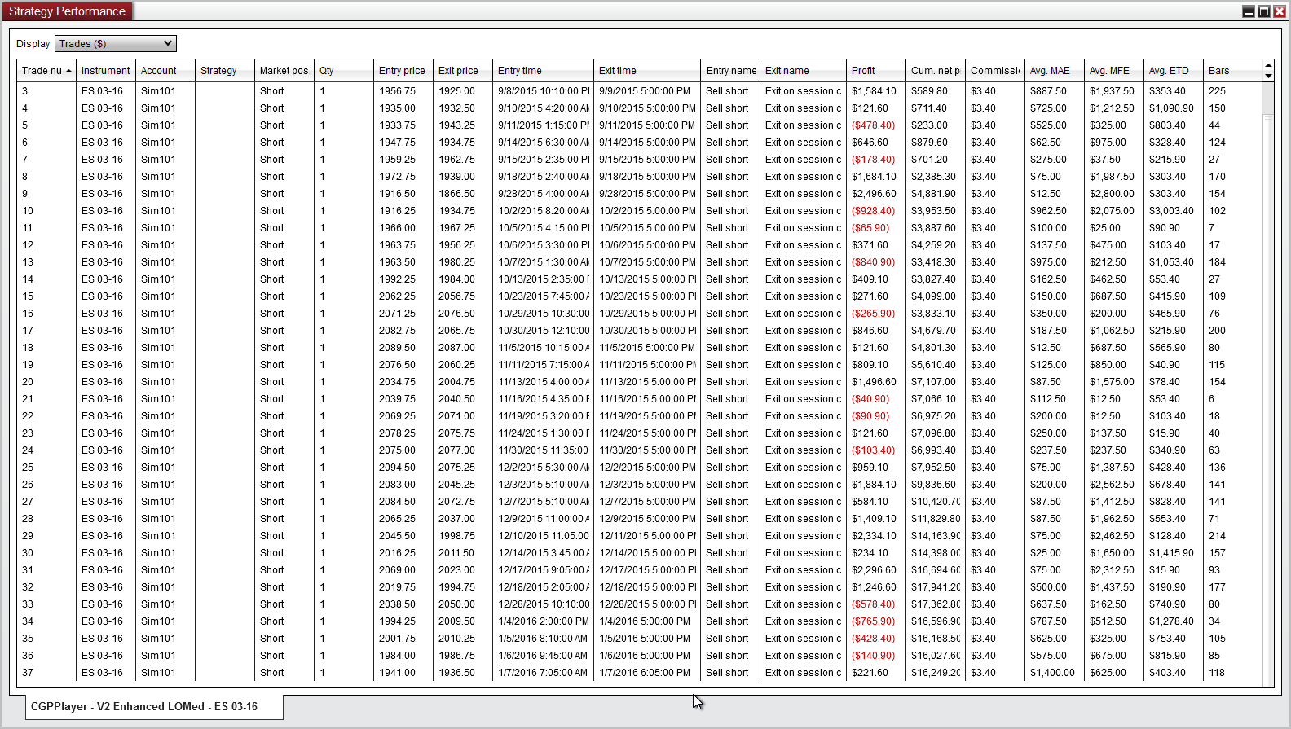Click entry time 1/4/2016 2:00:00 PM
This screenshot has width=1291, height=729.
pyautogui.click(x=542, y=621)
